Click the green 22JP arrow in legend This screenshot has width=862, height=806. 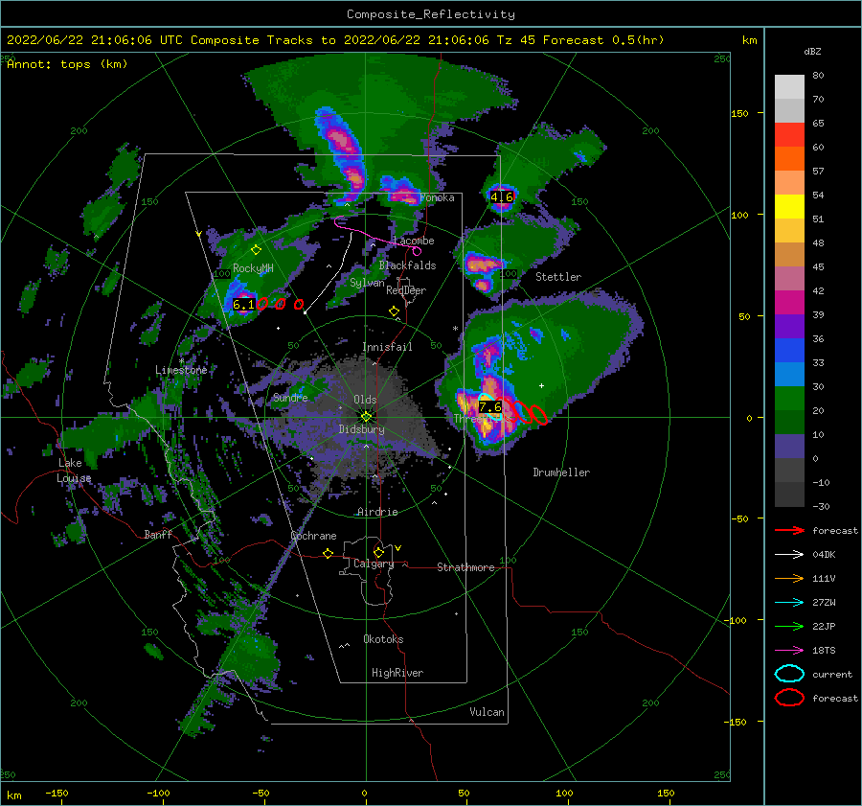click(x=790, y=627)
